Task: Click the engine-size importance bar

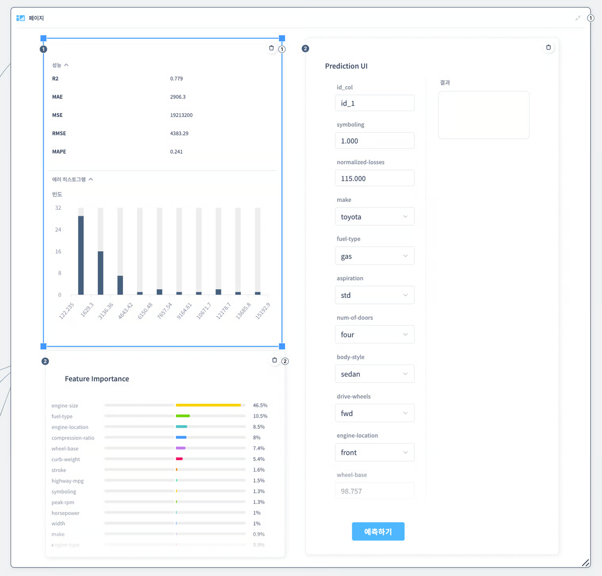Action: tap(208, 405)
